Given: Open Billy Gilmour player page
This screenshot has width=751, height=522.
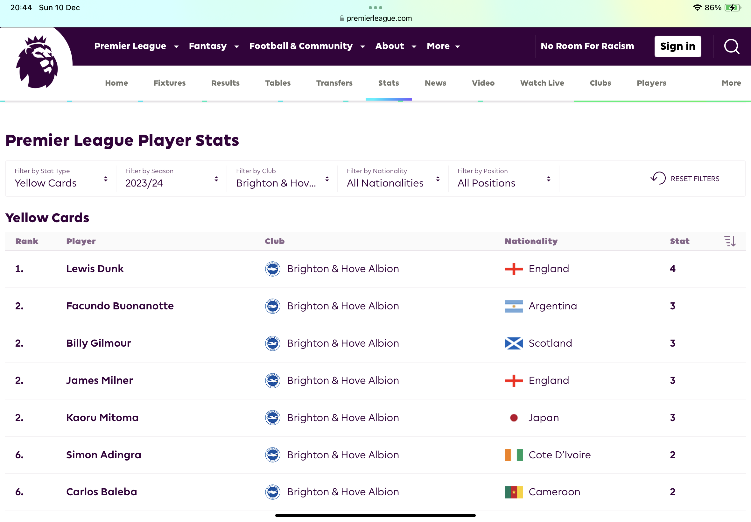Looking at the screenshot, I should (98, 343).
